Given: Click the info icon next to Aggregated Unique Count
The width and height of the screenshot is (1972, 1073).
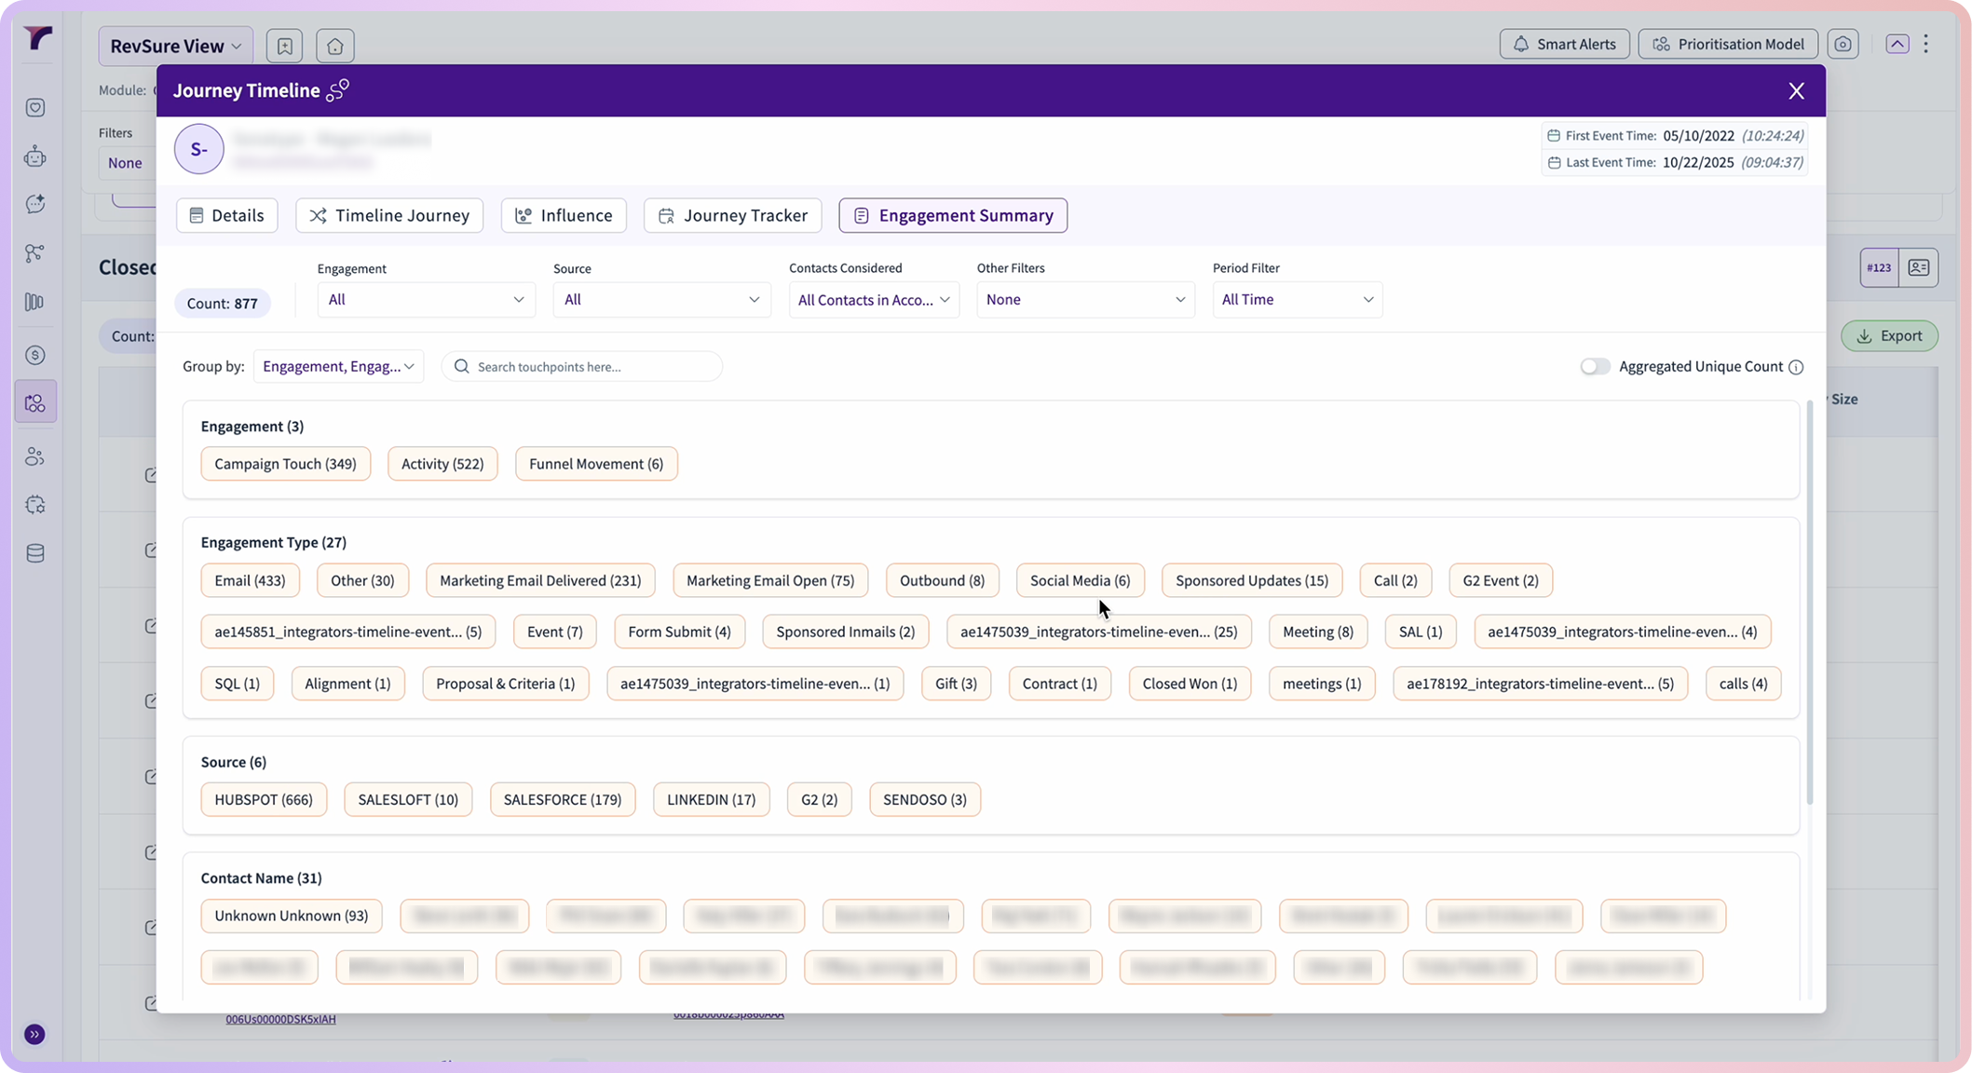Looking at the screenshot, I should pos(1796,367).
